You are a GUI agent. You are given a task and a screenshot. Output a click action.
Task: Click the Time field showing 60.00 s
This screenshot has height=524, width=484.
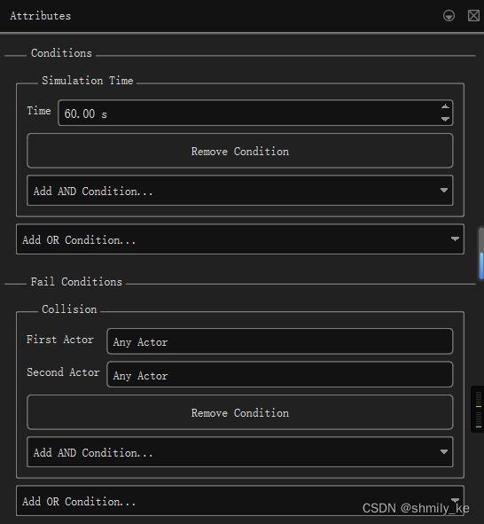[x=255, y=113]
